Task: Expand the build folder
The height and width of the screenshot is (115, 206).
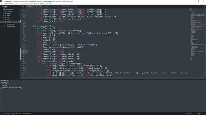Action: (x=3, y=16)
